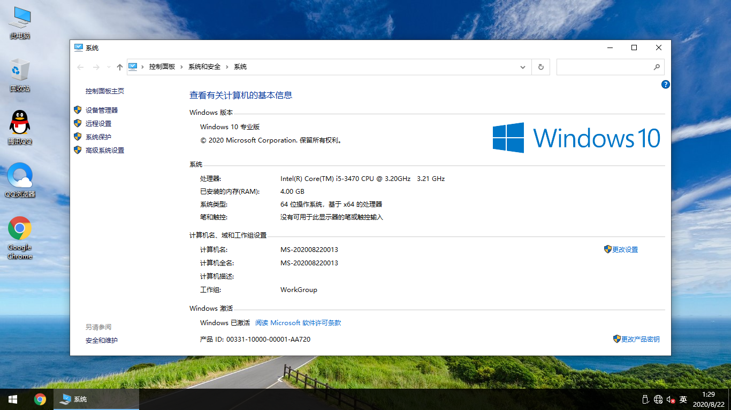Click the Change settings shield icon
This screenshot has width=731, height=410.
pos(607,249)
